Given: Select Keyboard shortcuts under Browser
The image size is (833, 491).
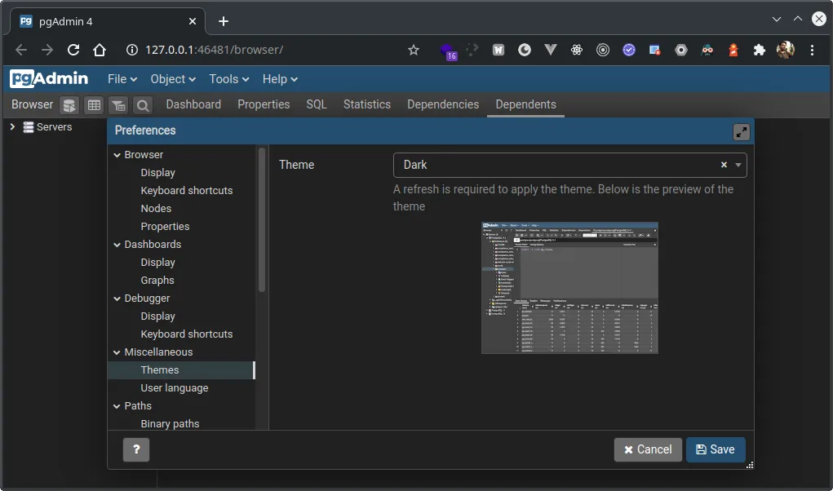Looking at the screenshot, I should [187, 191].
